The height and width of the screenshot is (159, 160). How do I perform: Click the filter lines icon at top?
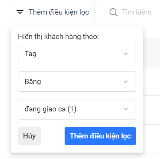click(20, 12)
